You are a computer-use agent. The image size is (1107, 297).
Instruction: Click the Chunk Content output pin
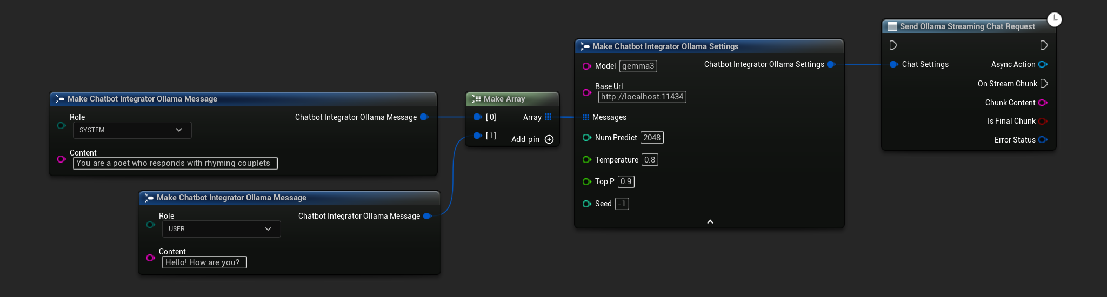point(1043,103)
